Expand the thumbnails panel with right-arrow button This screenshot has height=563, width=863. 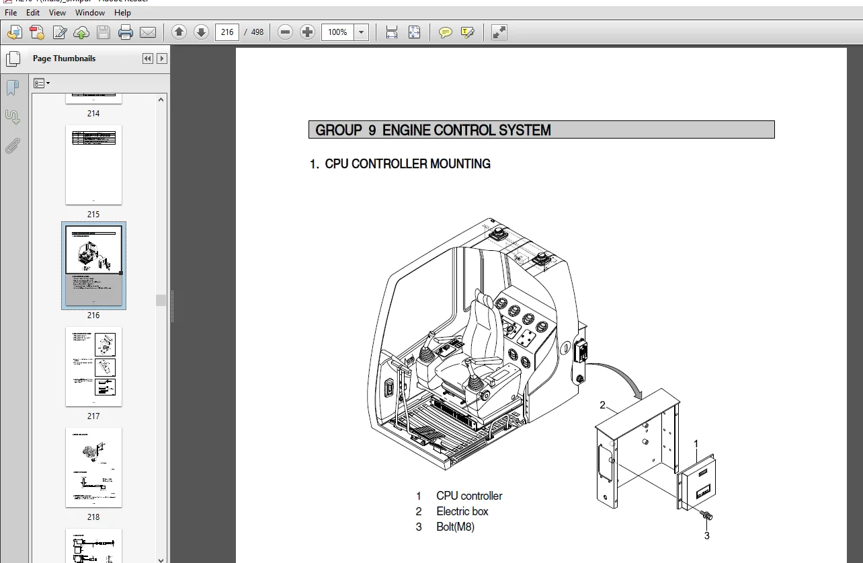[x=162, y=59]
